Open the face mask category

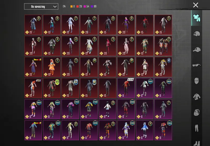pyautogui.click(x=196, y=81)
